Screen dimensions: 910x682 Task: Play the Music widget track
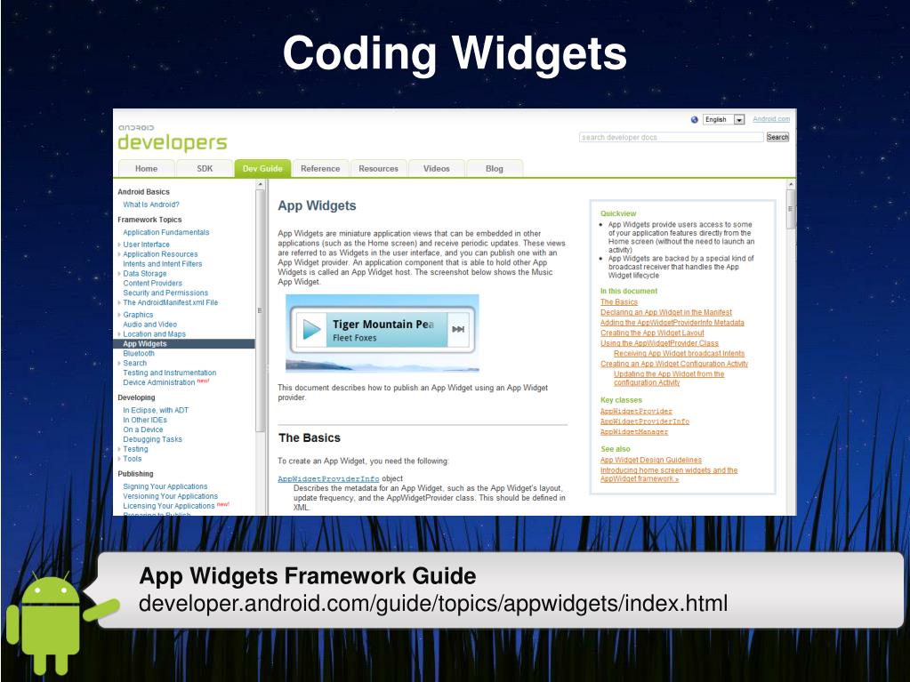311,329
